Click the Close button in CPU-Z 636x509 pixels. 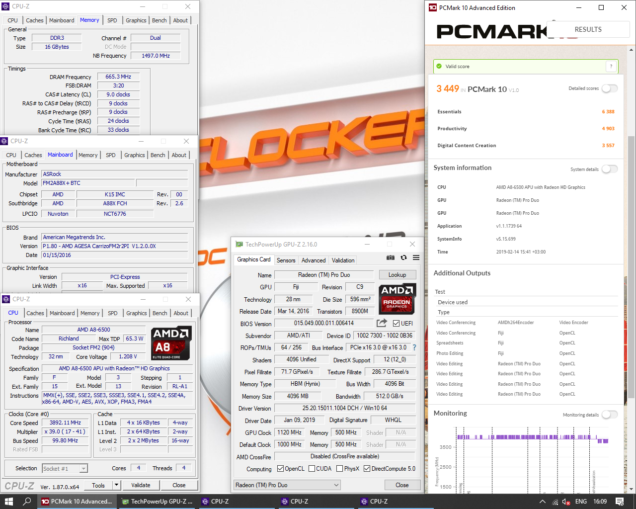(179, 485)
